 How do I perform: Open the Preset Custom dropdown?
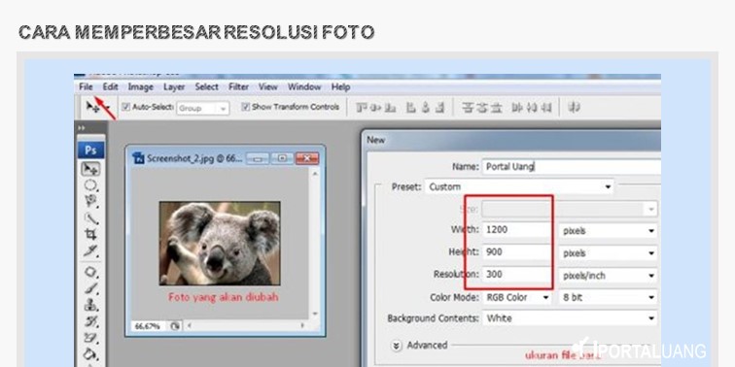[519, 186]
